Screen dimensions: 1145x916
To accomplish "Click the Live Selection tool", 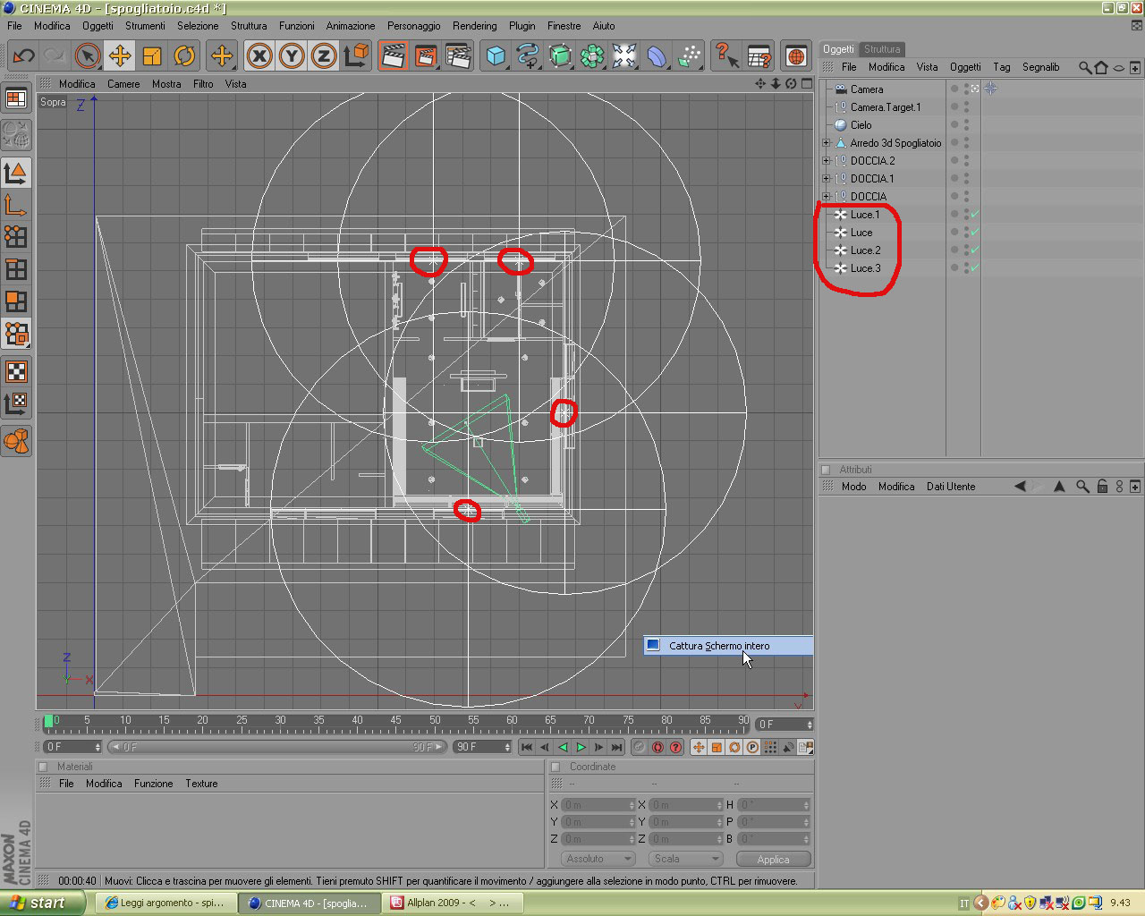I will pos(87,56).
